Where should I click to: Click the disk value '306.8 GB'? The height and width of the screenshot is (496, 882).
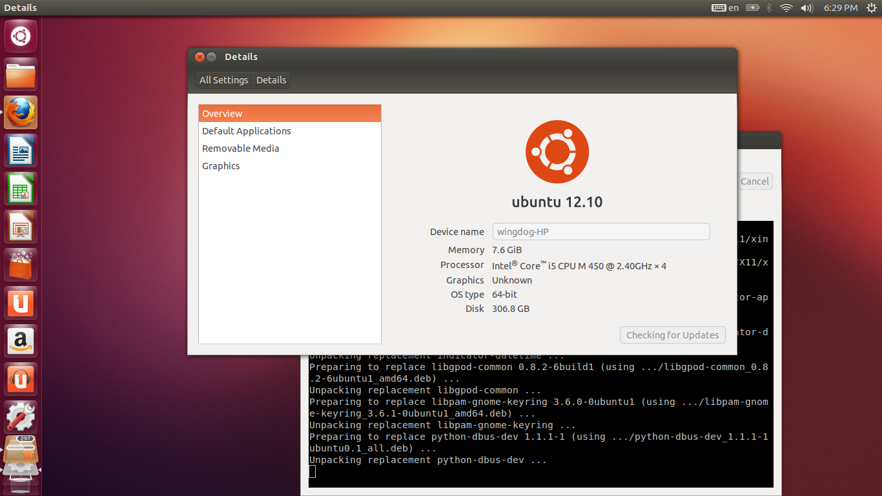[511, 309]
